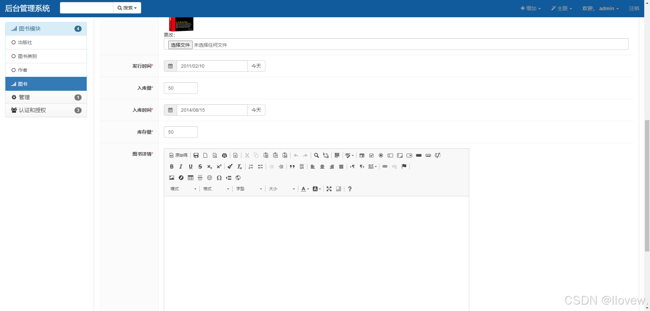Open the 字型 font dropdown
The height and width of the screenshot is (311, 650).
(249, 189)
